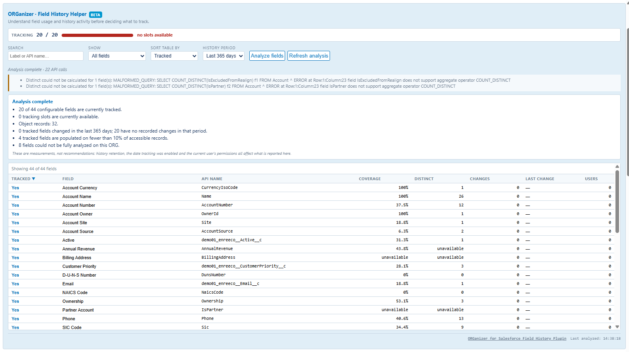Click the table vertical scrollbar thumb
The width and height of the screenshot is (629, 352).
click(617, 202)
